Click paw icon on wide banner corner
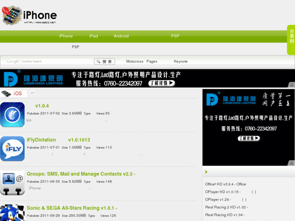 coord(292,85)
